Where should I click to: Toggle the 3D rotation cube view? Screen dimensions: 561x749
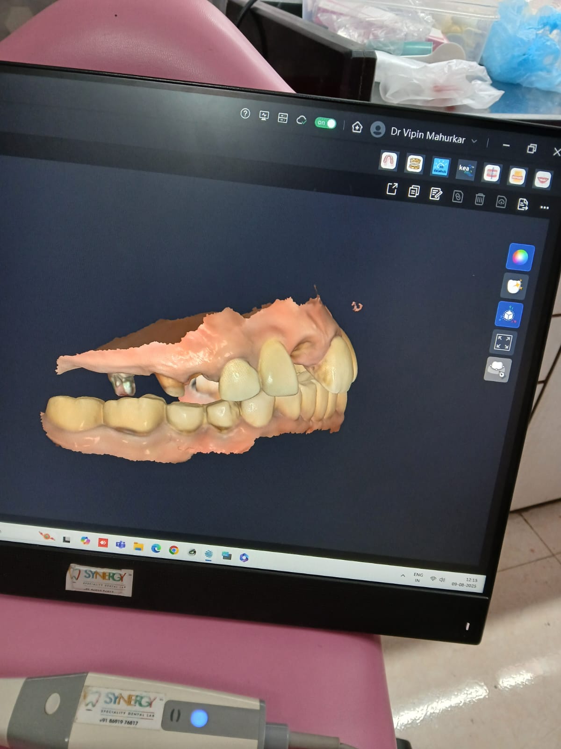click(x=509, y=315)
